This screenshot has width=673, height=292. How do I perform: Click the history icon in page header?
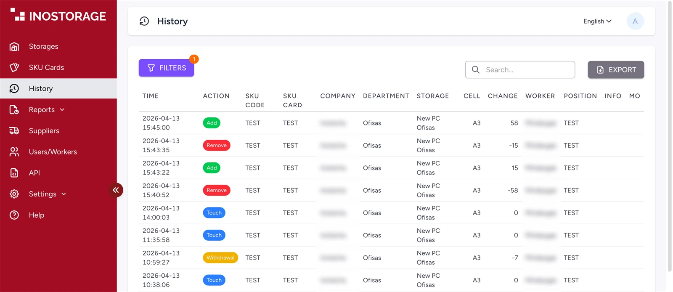144,21
